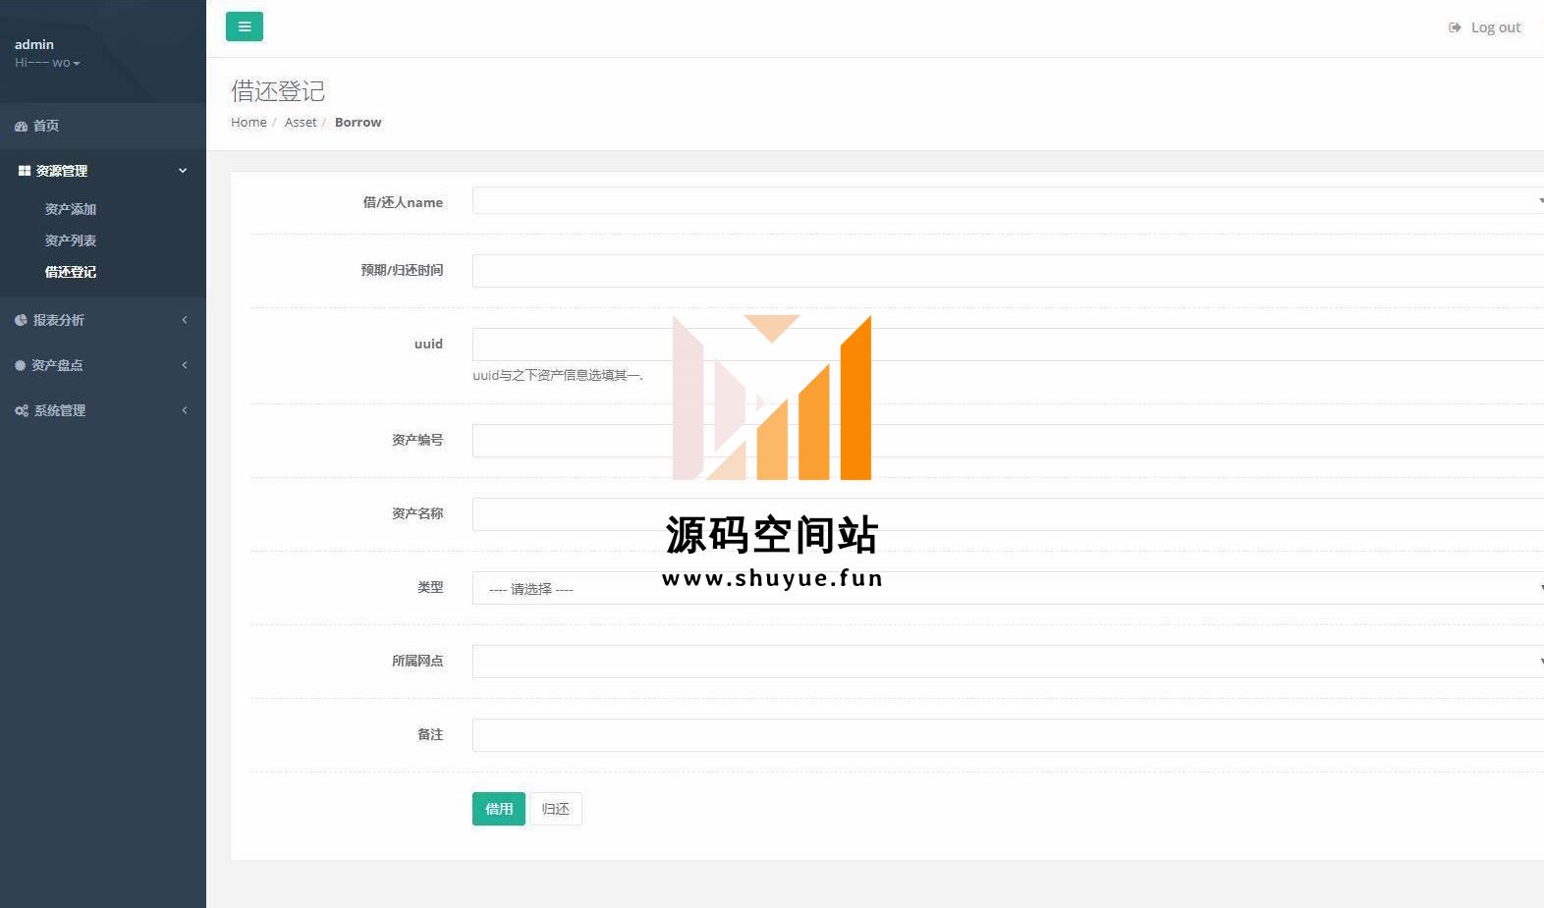Screen dimensions: 1544x908
Task: Open the 所属网点 dropdown
Action: coord(1008,662)
